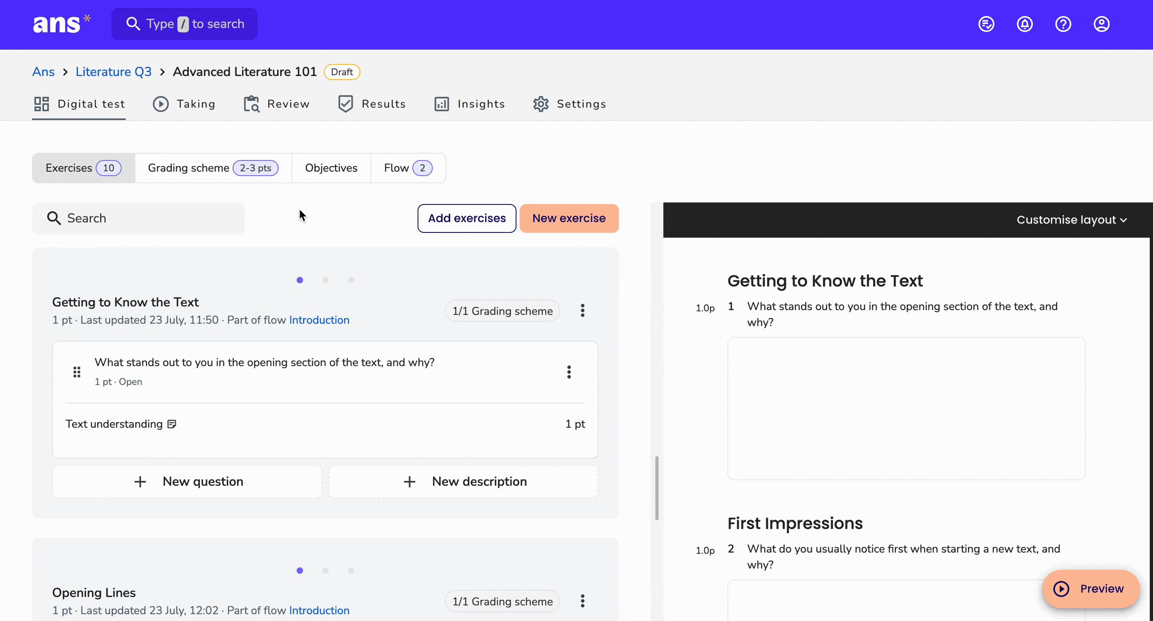
Task: Focus the exercises Search field
Action: (139, 218)
